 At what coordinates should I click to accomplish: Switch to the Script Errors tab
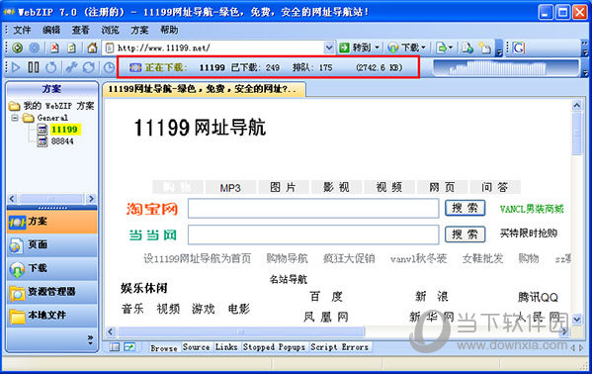point(339,346)
